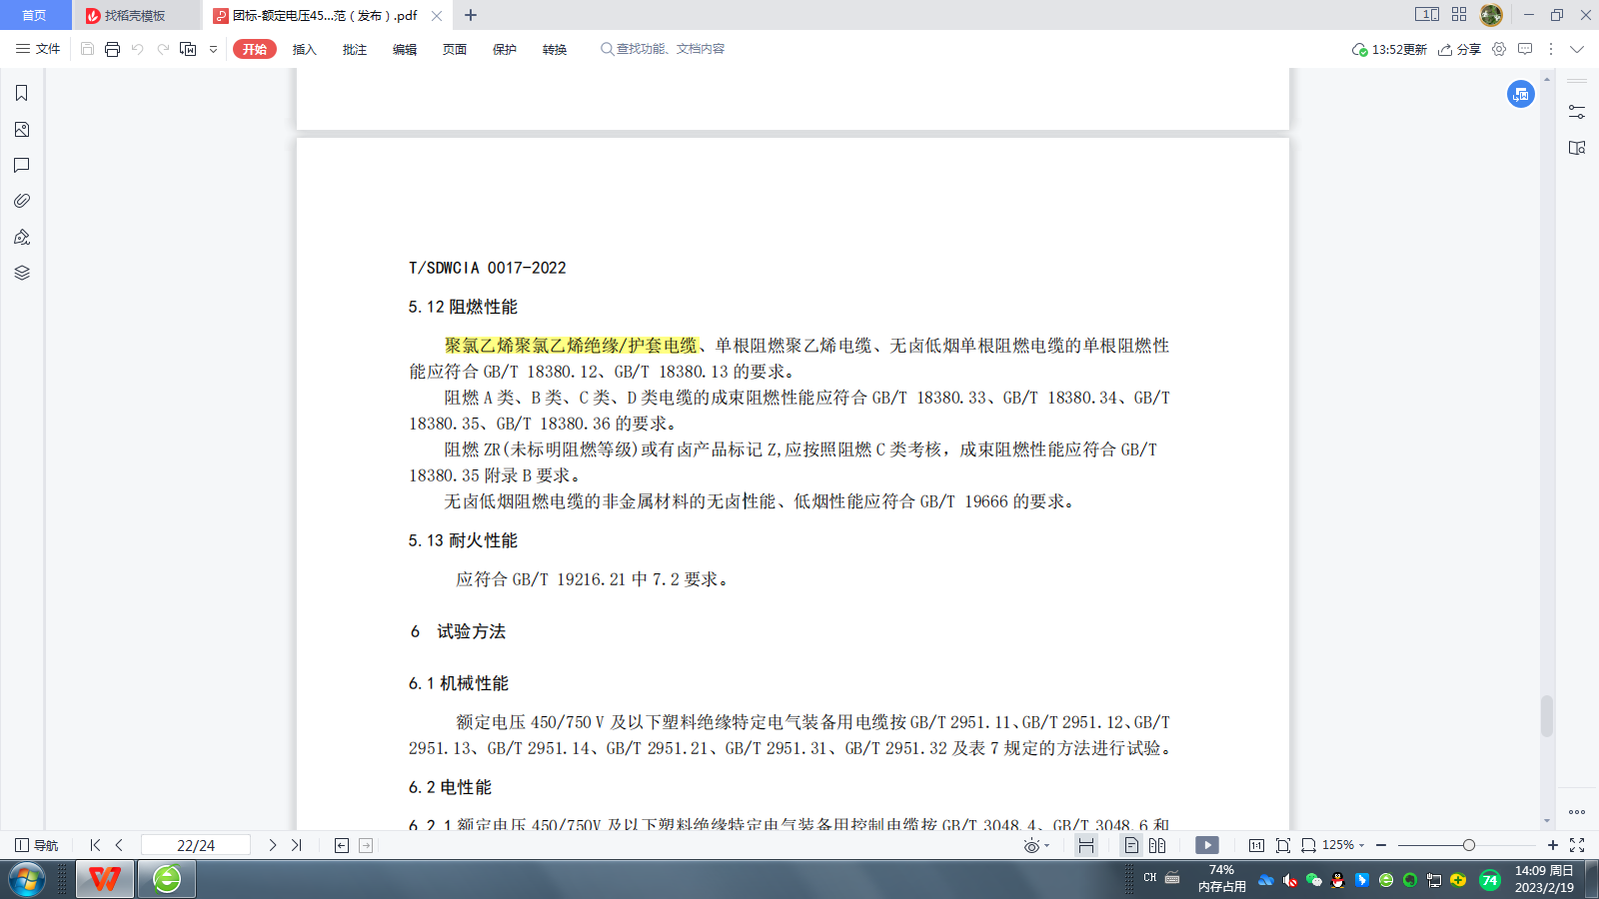Click the 分享 share button
The image size is (1599, 899).
pyautogui.click(x=1462, y=48)
